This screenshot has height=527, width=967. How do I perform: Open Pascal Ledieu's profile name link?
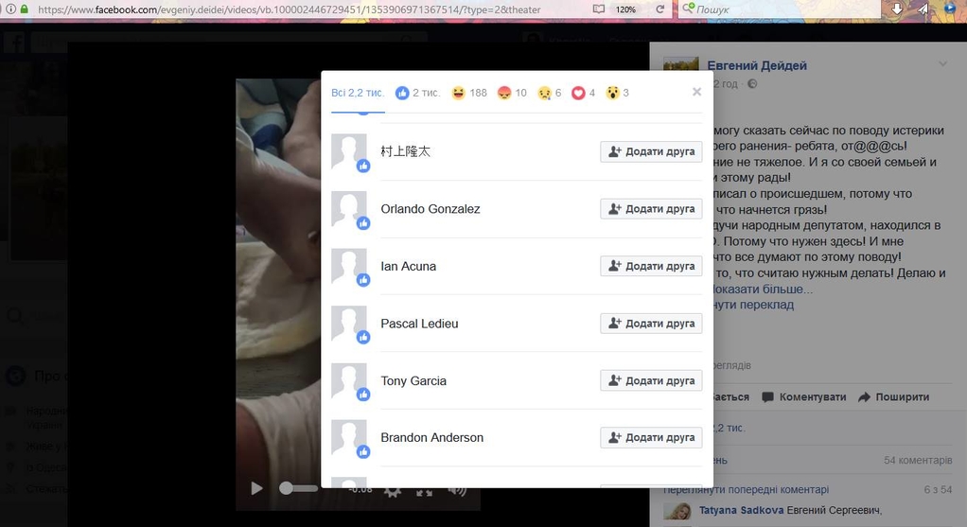pyautogui.click(x=419, y=324)
